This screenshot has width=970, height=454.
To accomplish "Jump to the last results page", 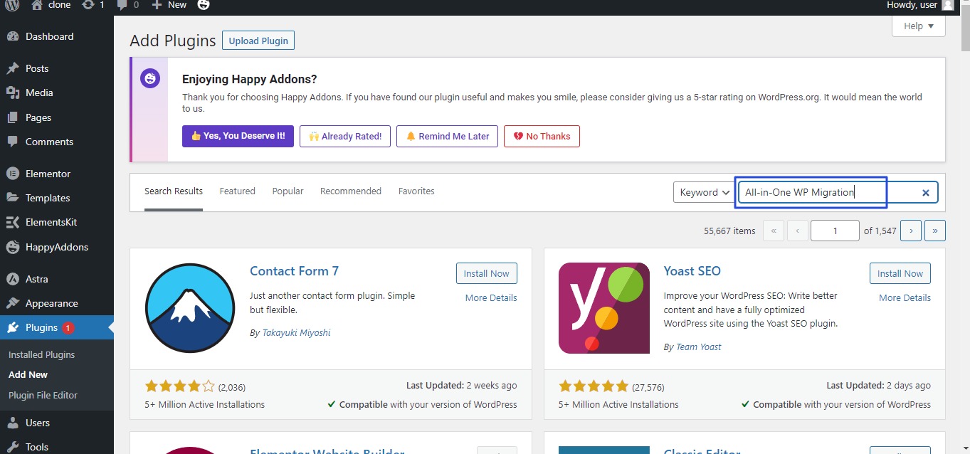I will coord(934,231).
